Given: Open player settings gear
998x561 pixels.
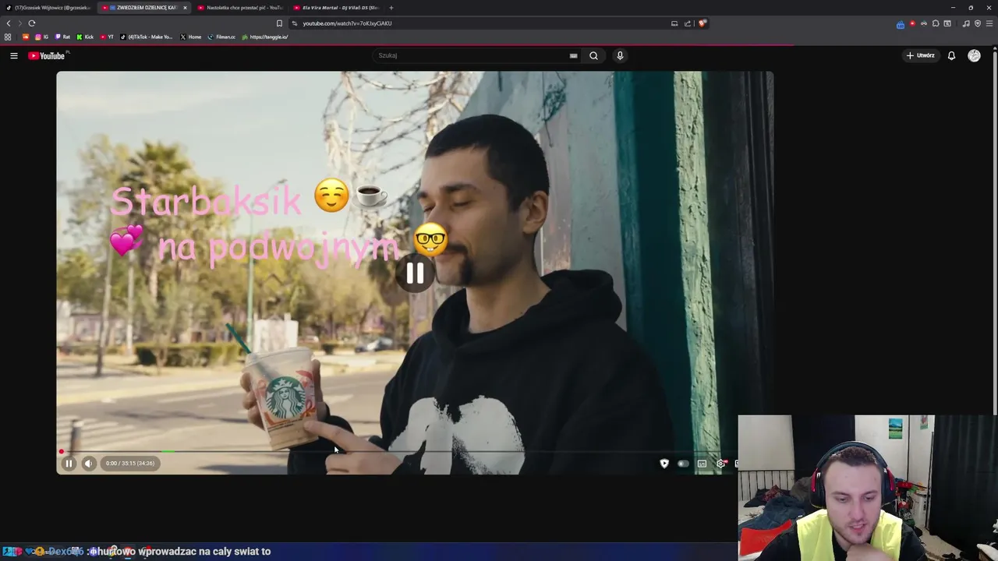Looking at the screenshot, I should click(720, 464).
